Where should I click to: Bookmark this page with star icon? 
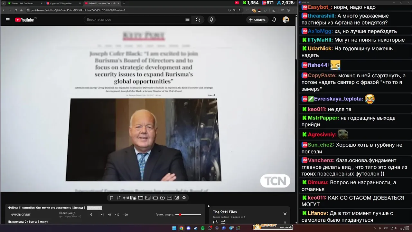(239, 10)
